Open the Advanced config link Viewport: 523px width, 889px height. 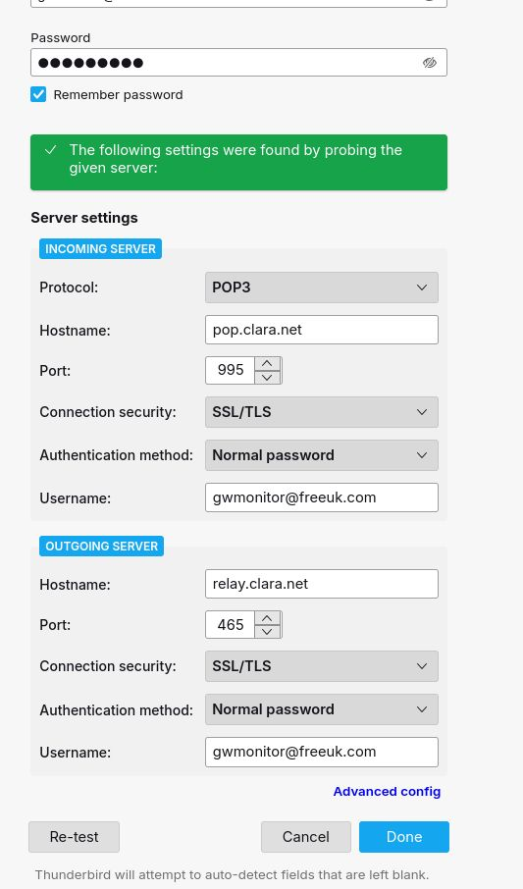click(387, 792)
